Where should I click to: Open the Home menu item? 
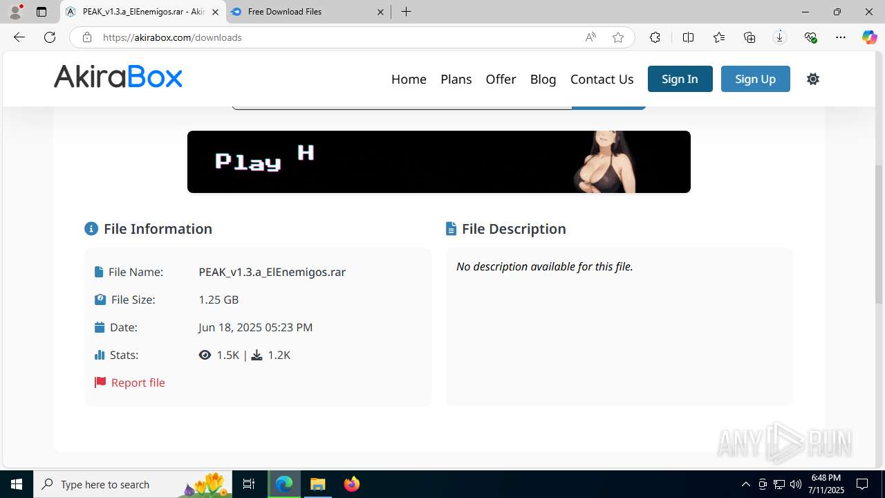click(409, 79)
